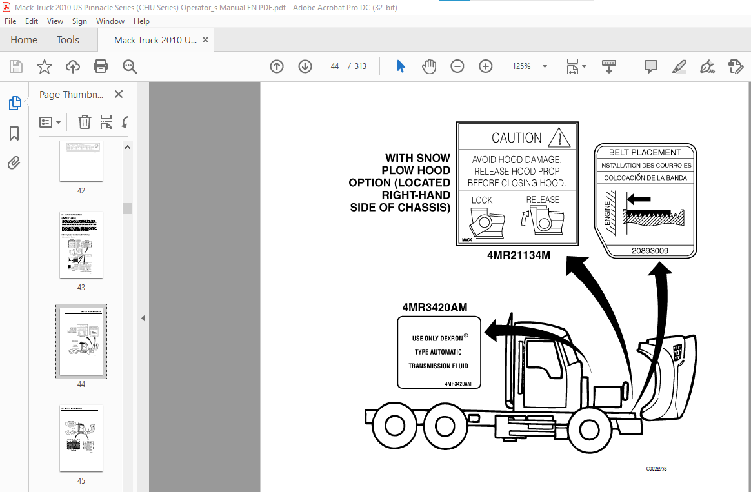This screenshot has height=492, width=751.
Task: Open the find text magnifier tool
Action: click(x=130, y=66)
